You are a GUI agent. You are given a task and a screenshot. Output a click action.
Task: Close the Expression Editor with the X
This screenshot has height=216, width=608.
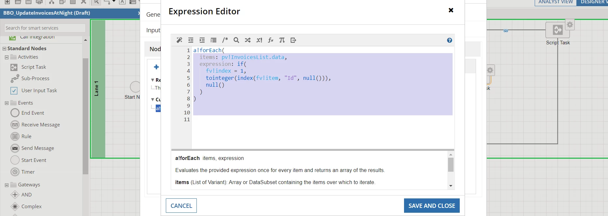tap(451, 10)
